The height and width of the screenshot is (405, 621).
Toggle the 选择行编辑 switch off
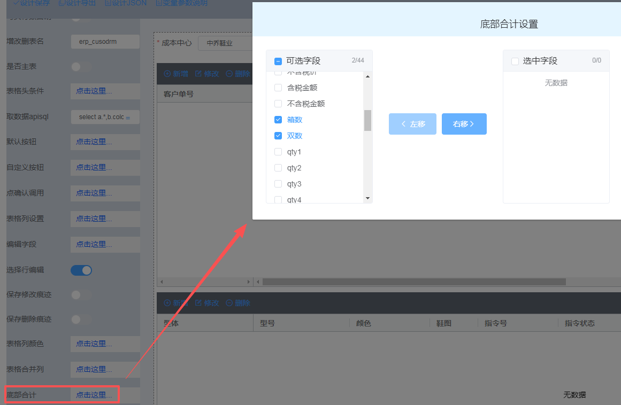(81, 270)
